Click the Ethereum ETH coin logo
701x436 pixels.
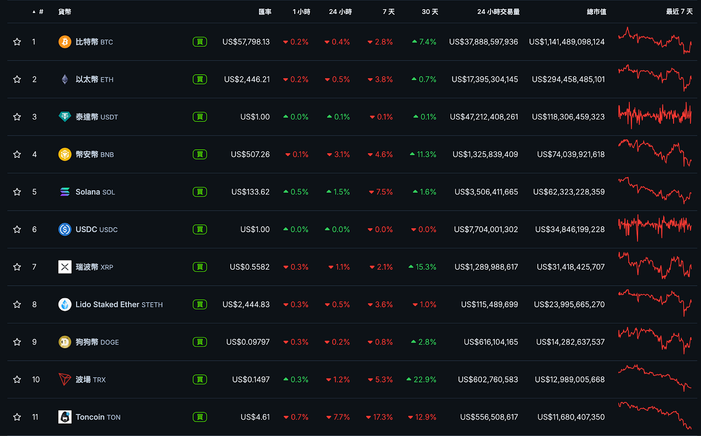(65, 79)
